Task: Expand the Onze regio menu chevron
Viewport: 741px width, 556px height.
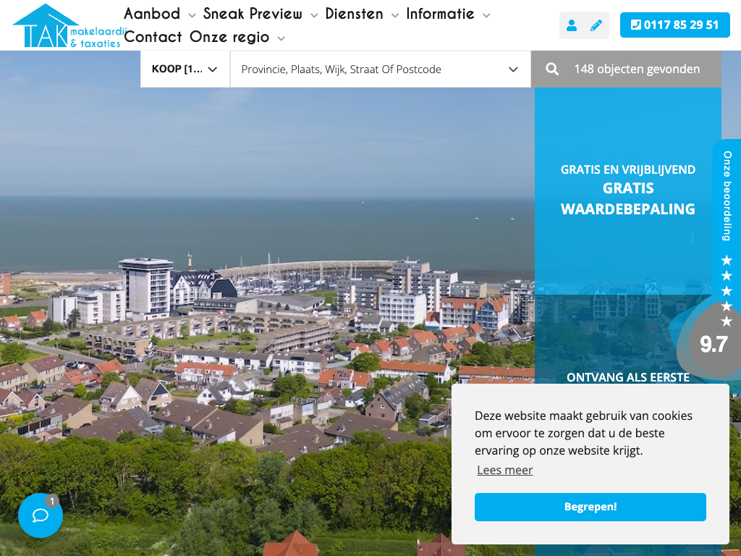Action: click(x=281, y=38)
